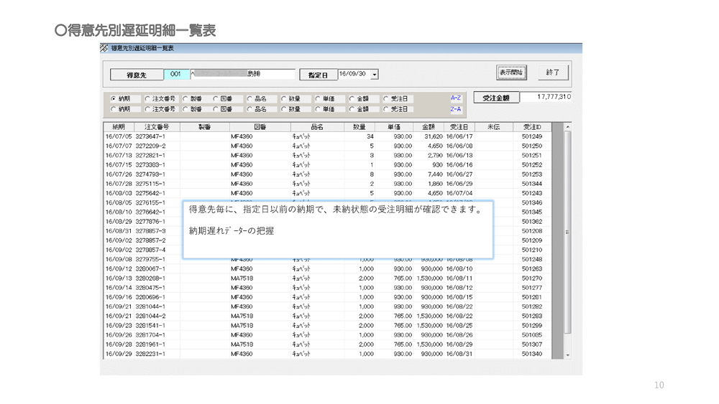Click the 受注金額 label button
The height and width of the screenshot is (404, 719).
496,98
